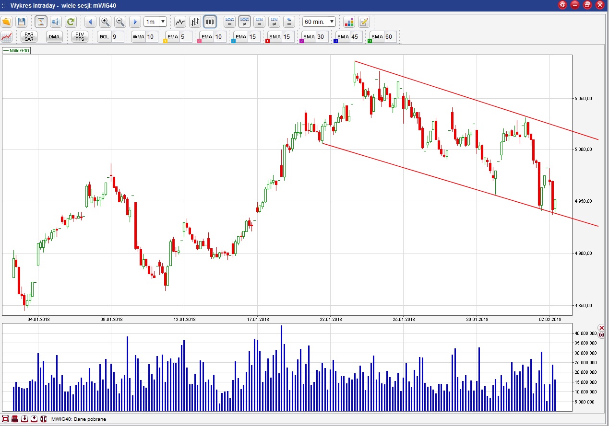Open the 1m time range dropdown

click(155, 22)
